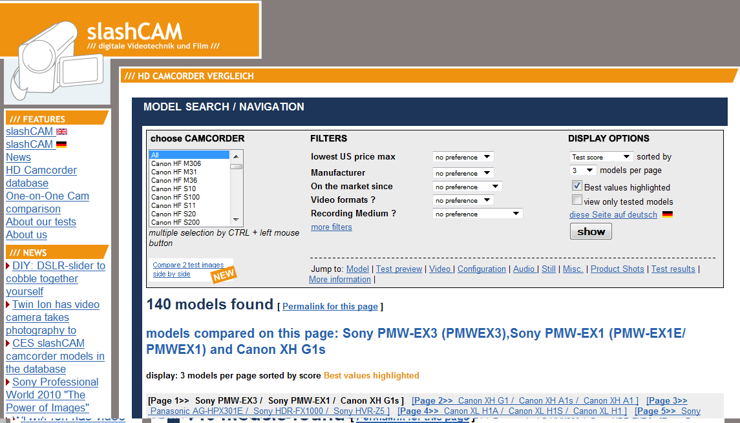Jump to Video section
This screenshot has height=423, width=740.
click(441, 269)
